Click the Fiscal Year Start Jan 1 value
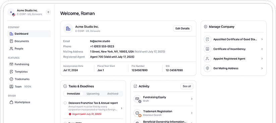The image size is (276, 123). click(x=101, y=70)
